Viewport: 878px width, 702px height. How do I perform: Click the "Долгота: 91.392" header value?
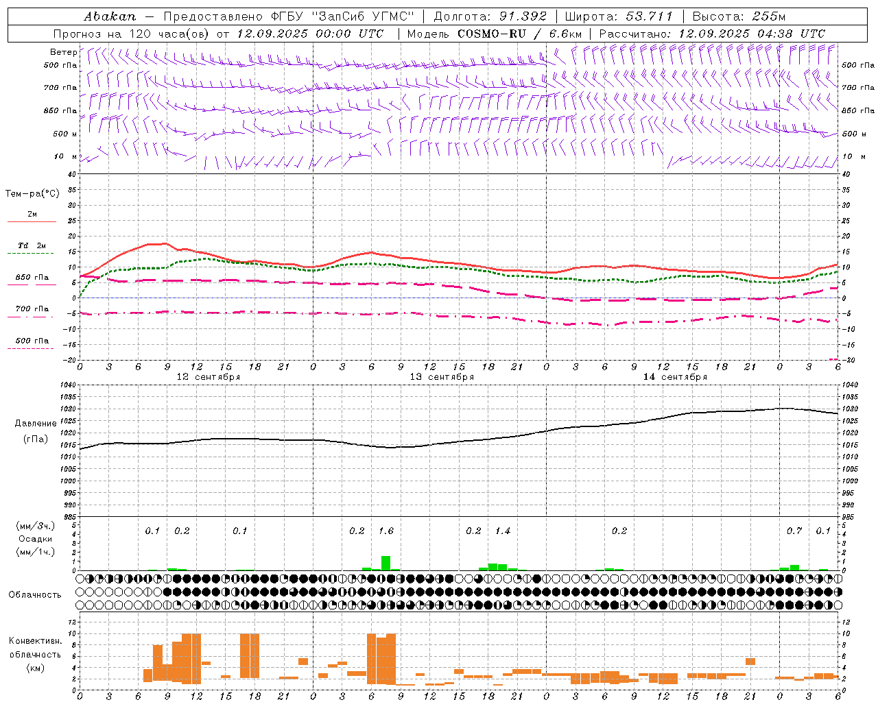pyautogui.click(x=490, y=16)
